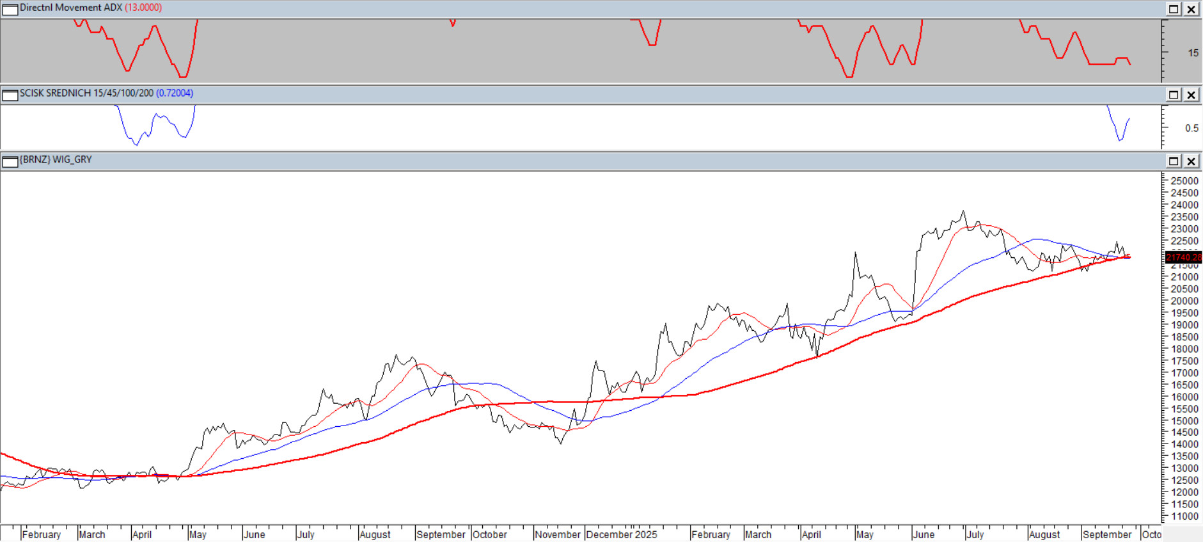
Task: Click the SCISK SREDNICH 15/45/100/200 title text
Action: (86, 93)
